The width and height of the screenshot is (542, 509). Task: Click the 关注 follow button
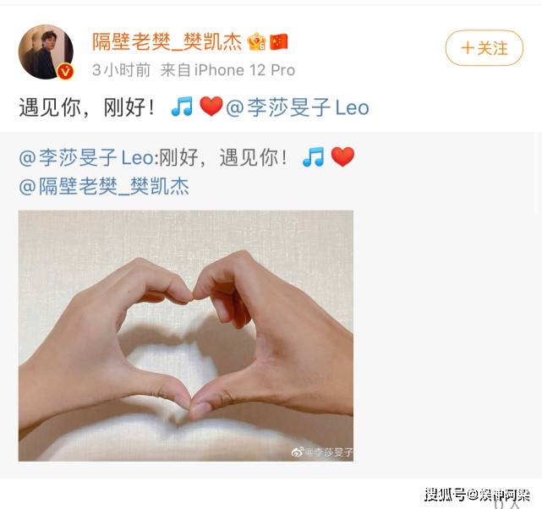(x=484, y=48)
